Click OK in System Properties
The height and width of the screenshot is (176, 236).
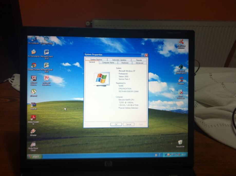click(116, 124)
